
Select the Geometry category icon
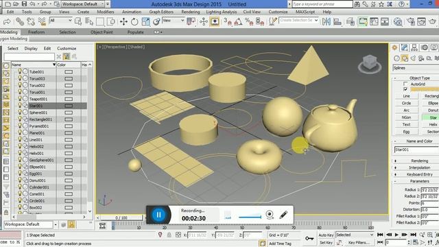click(x=396, y=58)
